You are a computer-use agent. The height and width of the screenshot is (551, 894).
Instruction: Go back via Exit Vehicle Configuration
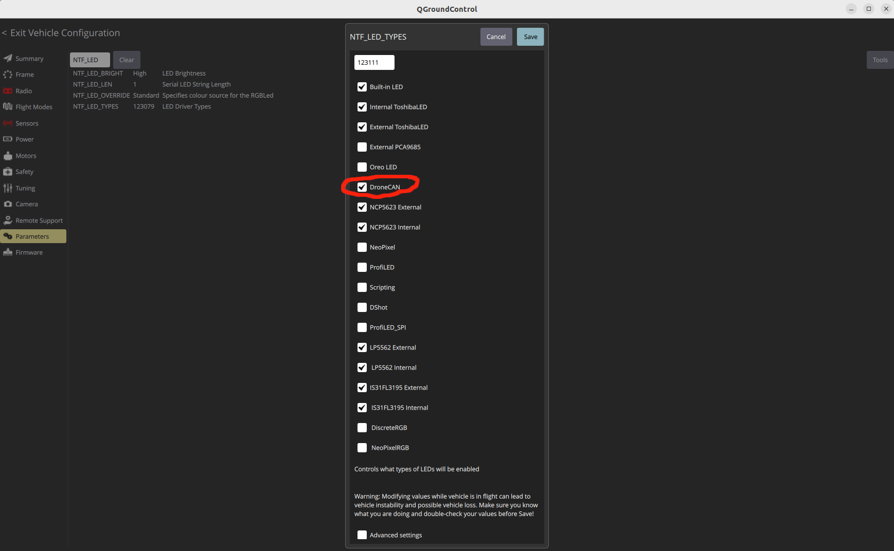pos(61,33)
